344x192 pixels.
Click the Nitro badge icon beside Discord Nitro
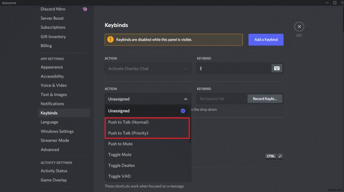[x=85, y=9]
